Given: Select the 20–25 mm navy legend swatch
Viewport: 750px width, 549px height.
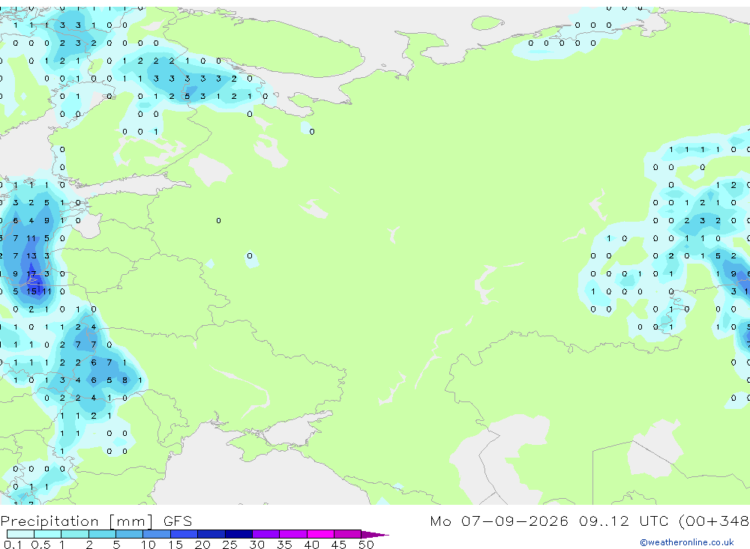Looking at the screenshot, I should point(211,534).
